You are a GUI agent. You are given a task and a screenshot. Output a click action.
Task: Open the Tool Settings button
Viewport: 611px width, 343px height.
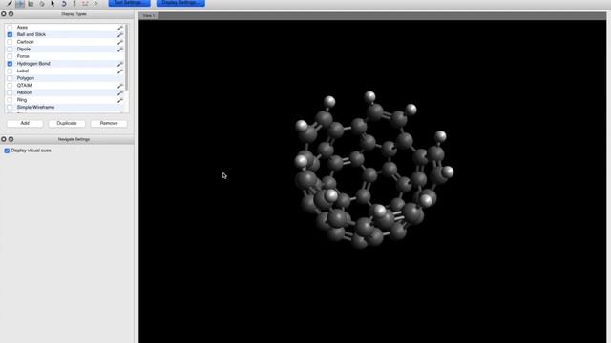point(130,3)
